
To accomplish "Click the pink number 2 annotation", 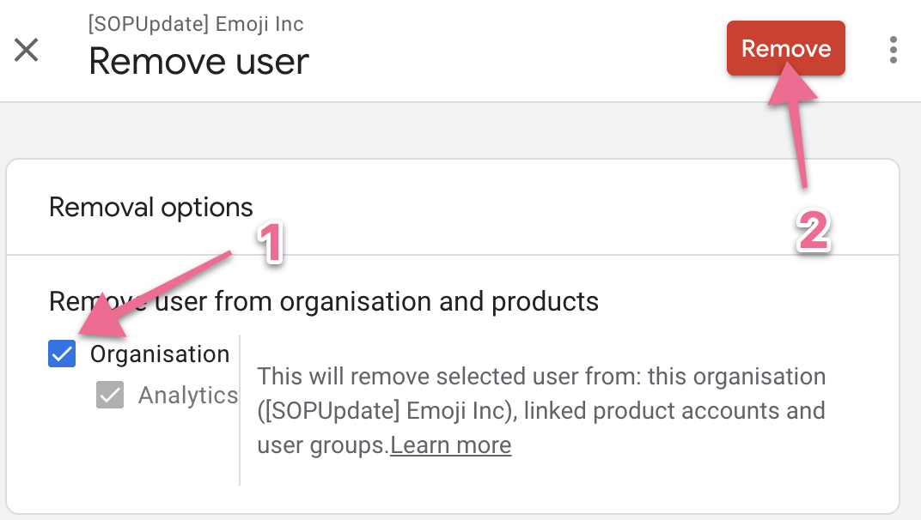I will point(813,231).
